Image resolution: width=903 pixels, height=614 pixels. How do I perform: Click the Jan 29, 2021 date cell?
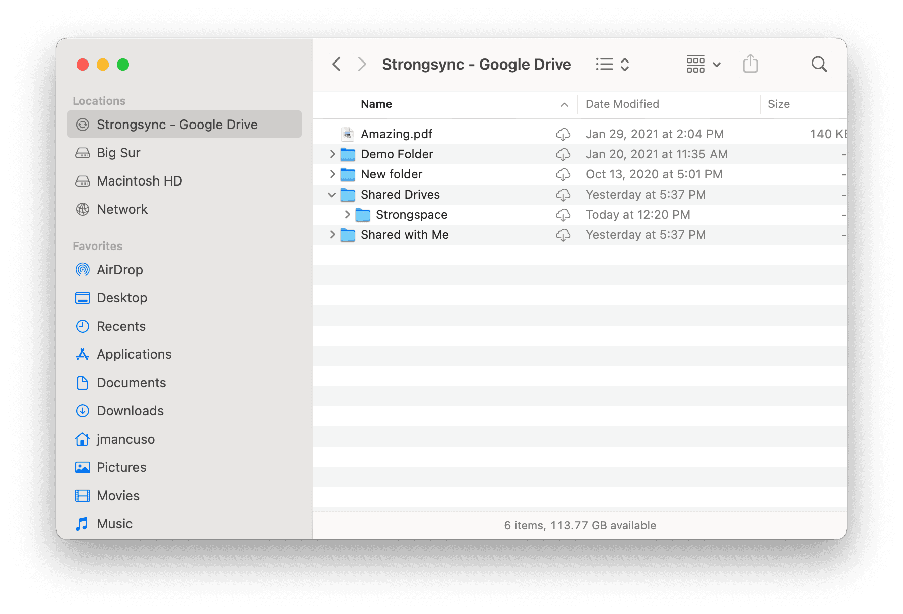pyautogui.click(x=655, y=134)
